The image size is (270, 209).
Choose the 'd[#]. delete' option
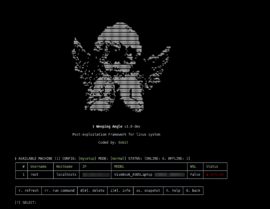point(92,190)
